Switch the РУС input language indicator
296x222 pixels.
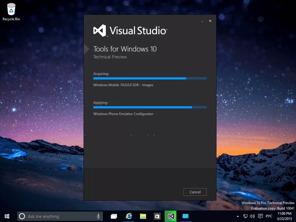(269, 216)
